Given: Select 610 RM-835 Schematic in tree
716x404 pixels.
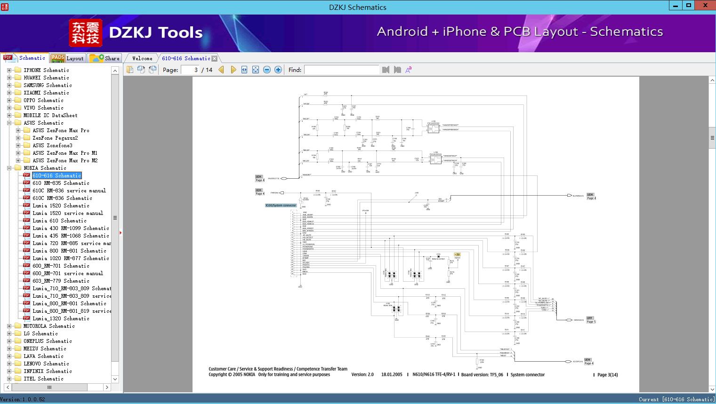Looking at the screenshot, I should (x=61, y=183).
